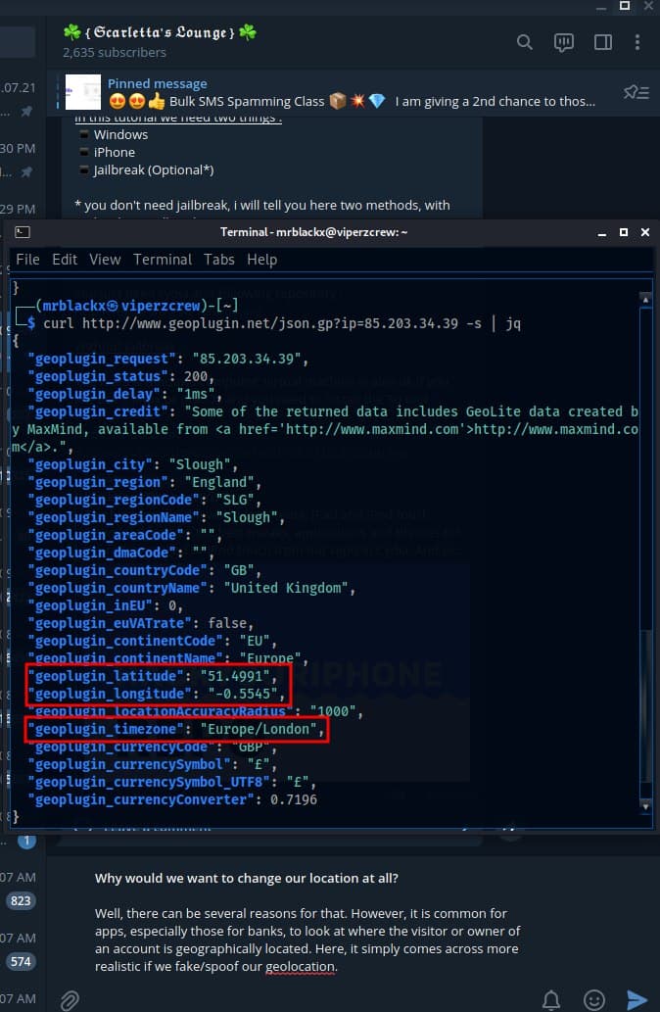Click the terminal scrollbar up arrow
This screenshot has width=660, height=1012.
[x=644, y=298]
